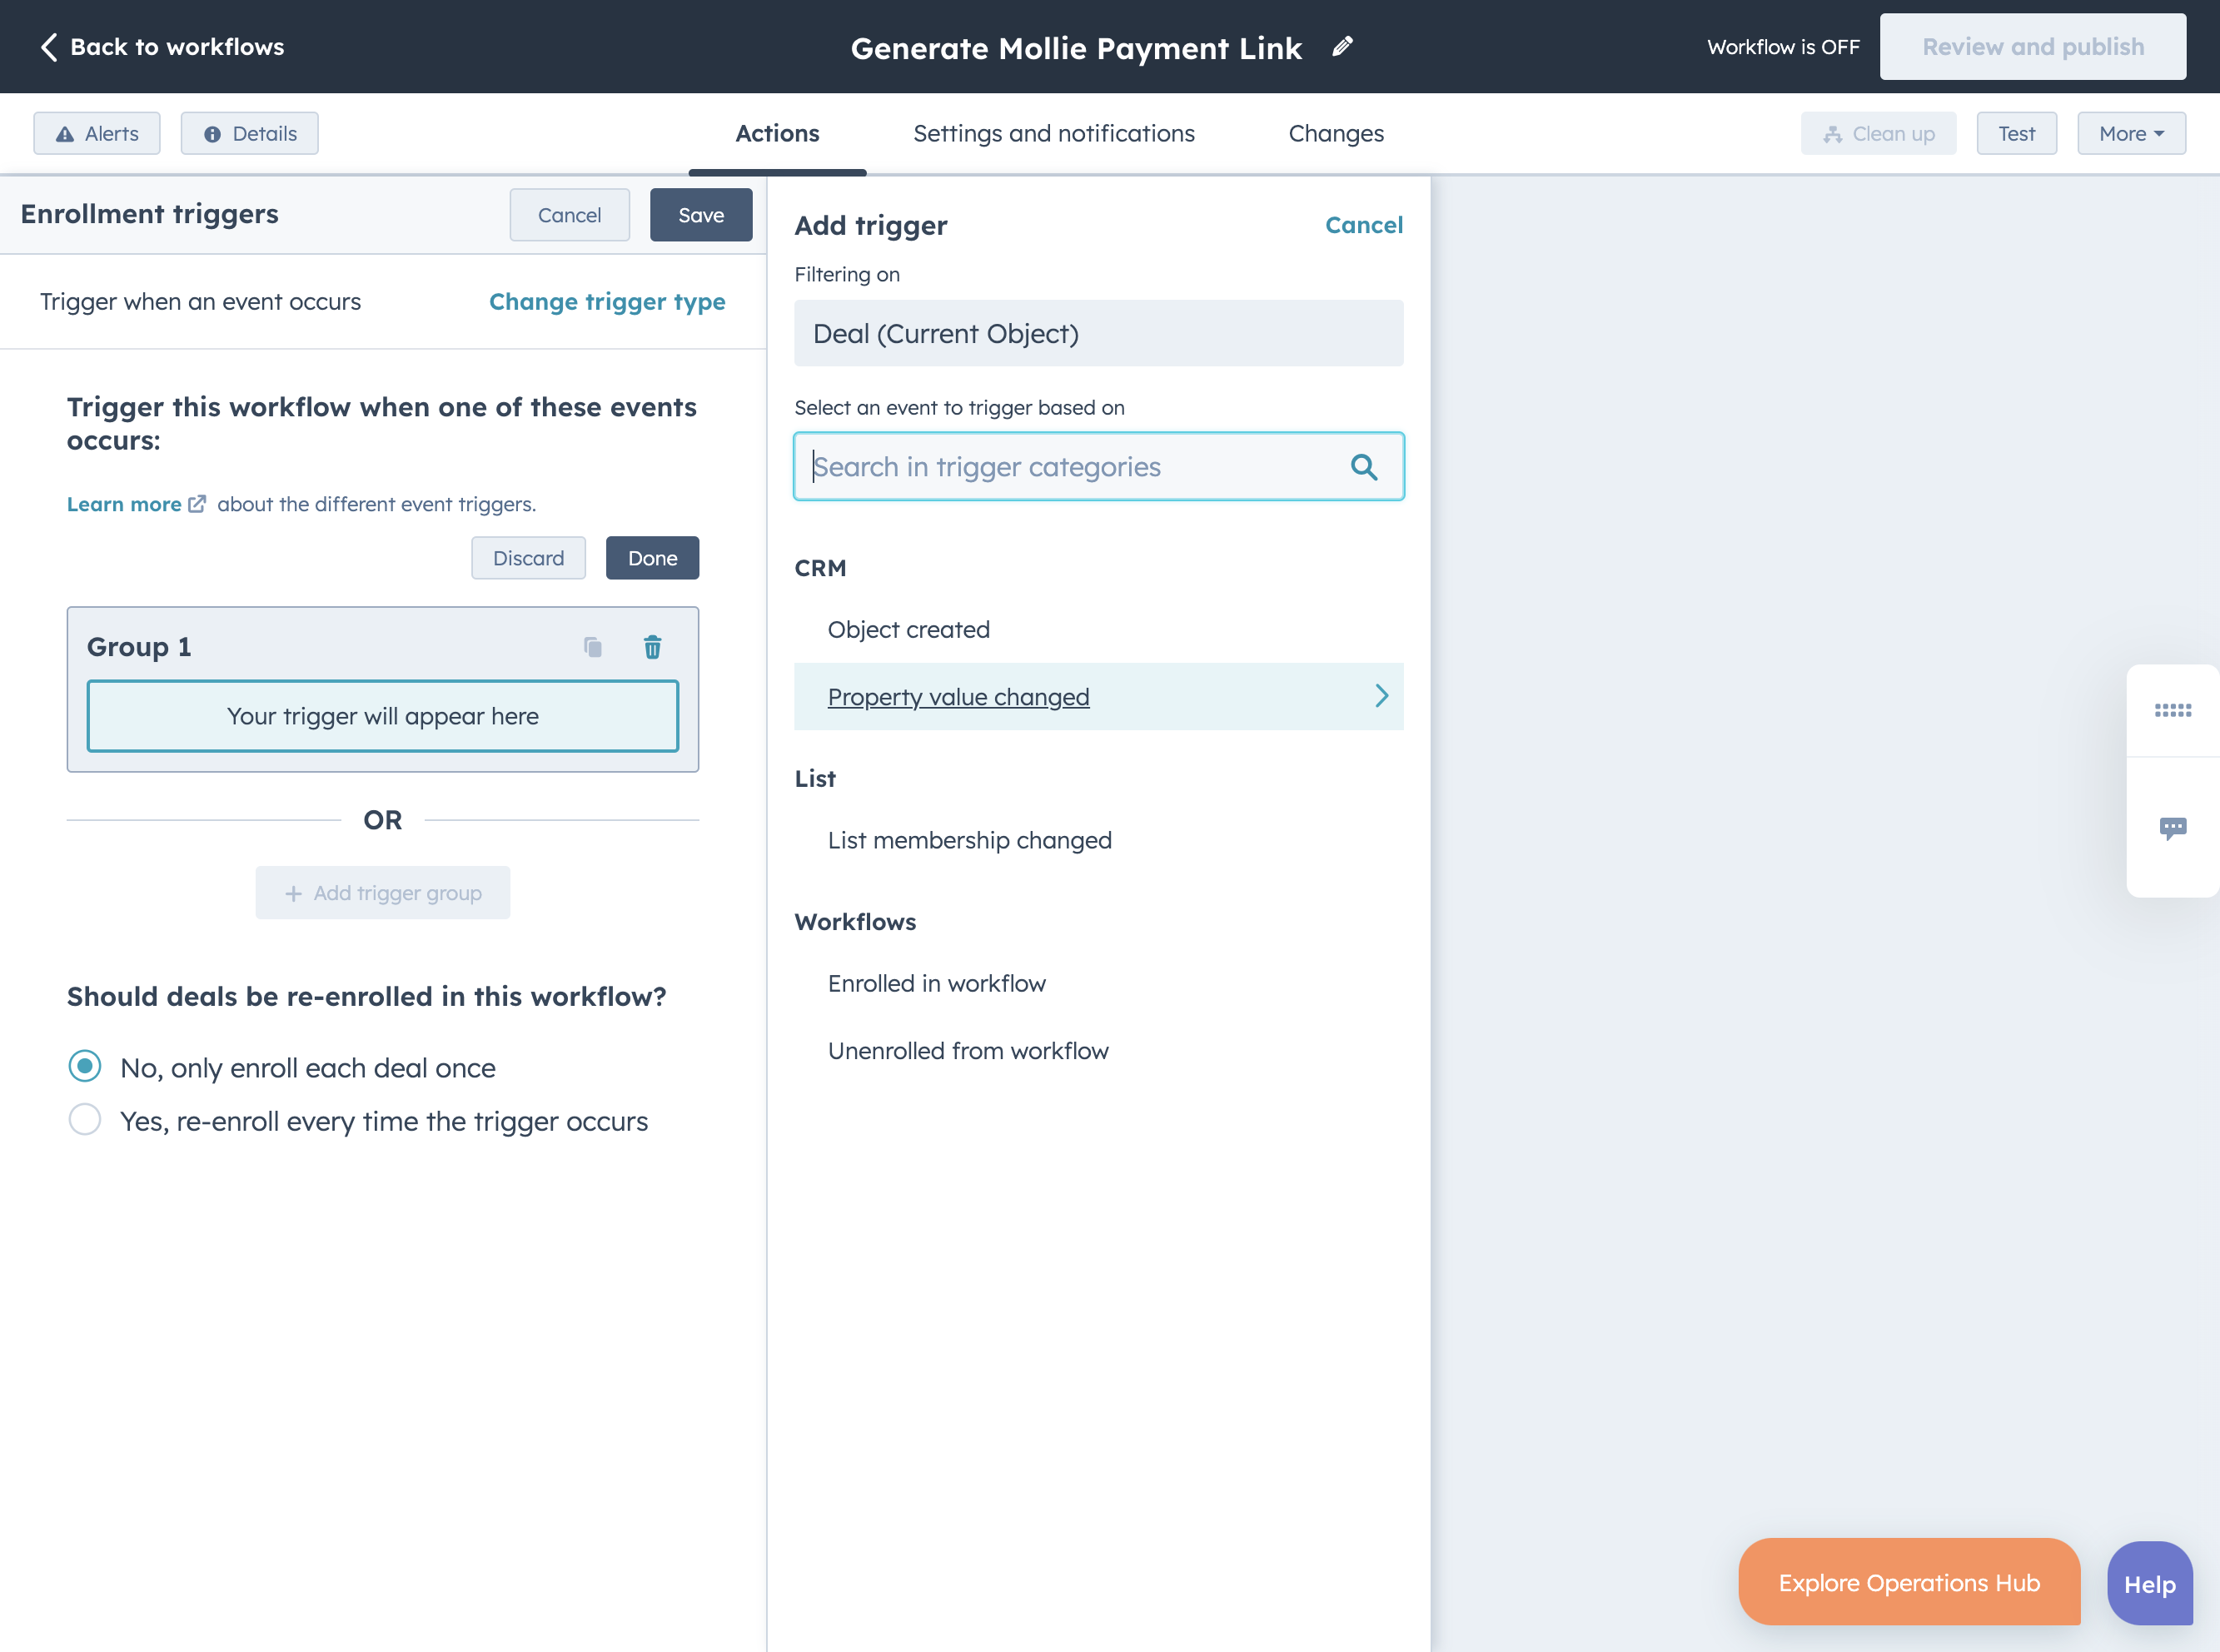Click Explore Operations Hub button
The image size is (2220, 1652).
pyautogui.click(x=1909, y=1583)
